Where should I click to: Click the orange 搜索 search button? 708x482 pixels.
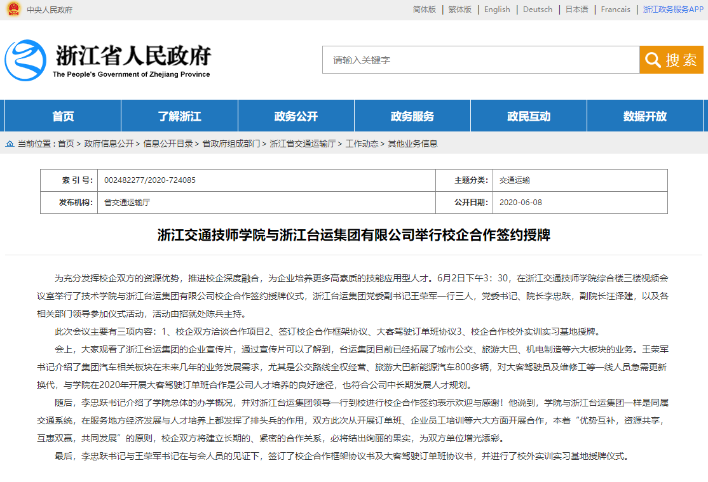[671, 60]
